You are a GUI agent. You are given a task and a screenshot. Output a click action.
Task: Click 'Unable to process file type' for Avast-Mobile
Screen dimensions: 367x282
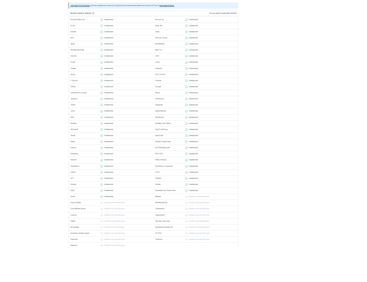point(114,203)
